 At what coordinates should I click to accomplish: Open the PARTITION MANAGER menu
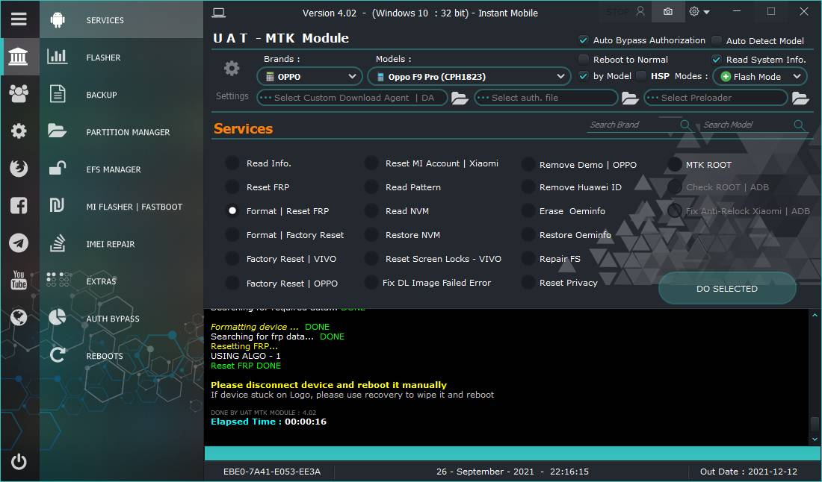pos(122,132)
